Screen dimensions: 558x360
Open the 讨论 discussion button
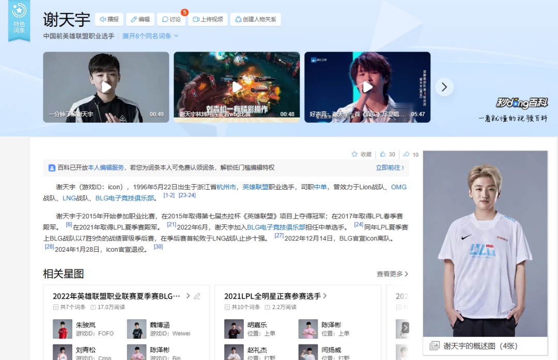click(172, 19)
